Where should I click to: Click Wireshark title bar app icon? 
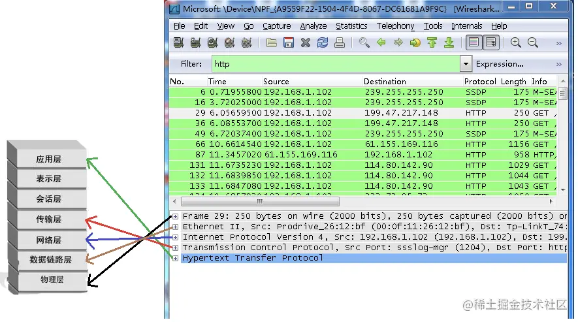point(174,8)
